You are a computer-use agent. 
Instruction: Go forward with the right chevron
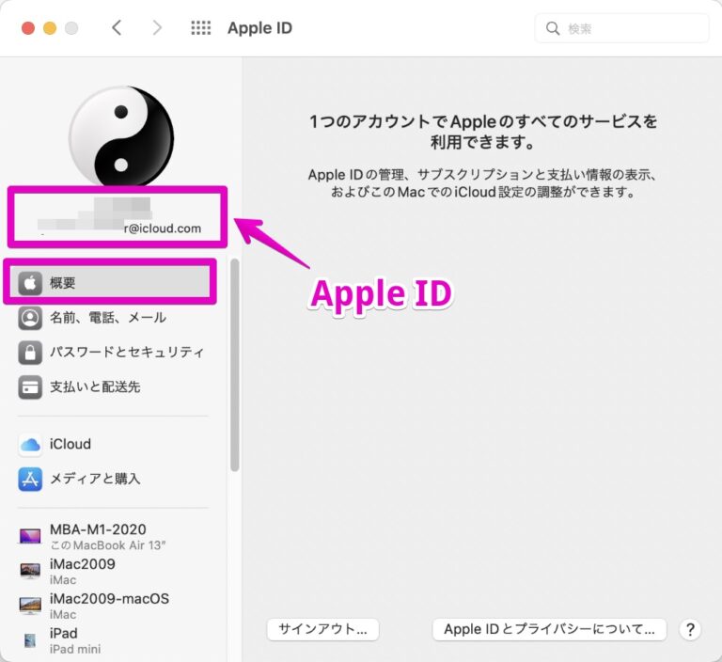157,28
